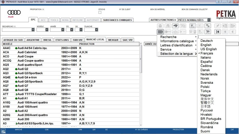Click model list scrollbar down arrow
This screenshot has width=239, height=134.
point(141,125)
